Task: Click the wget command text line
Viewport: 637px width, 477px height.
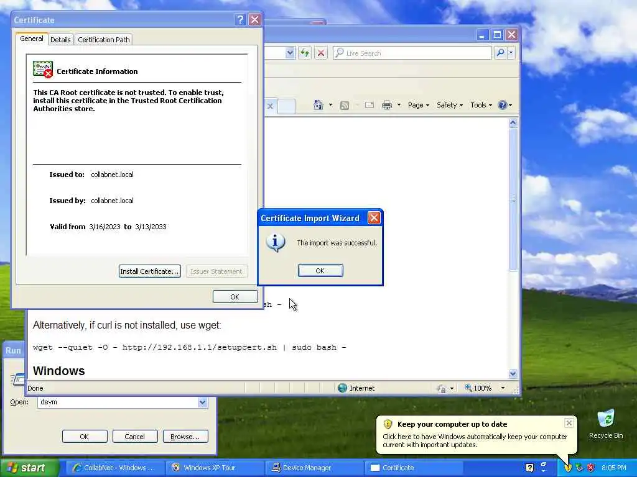Action: pyautogui.click(x=189, y=347)
